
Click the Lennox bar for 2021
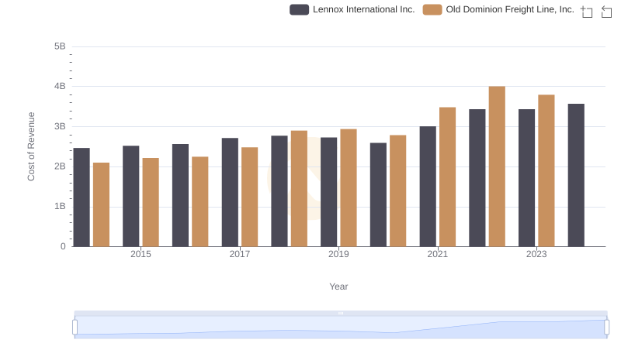[x=428, y=187]
